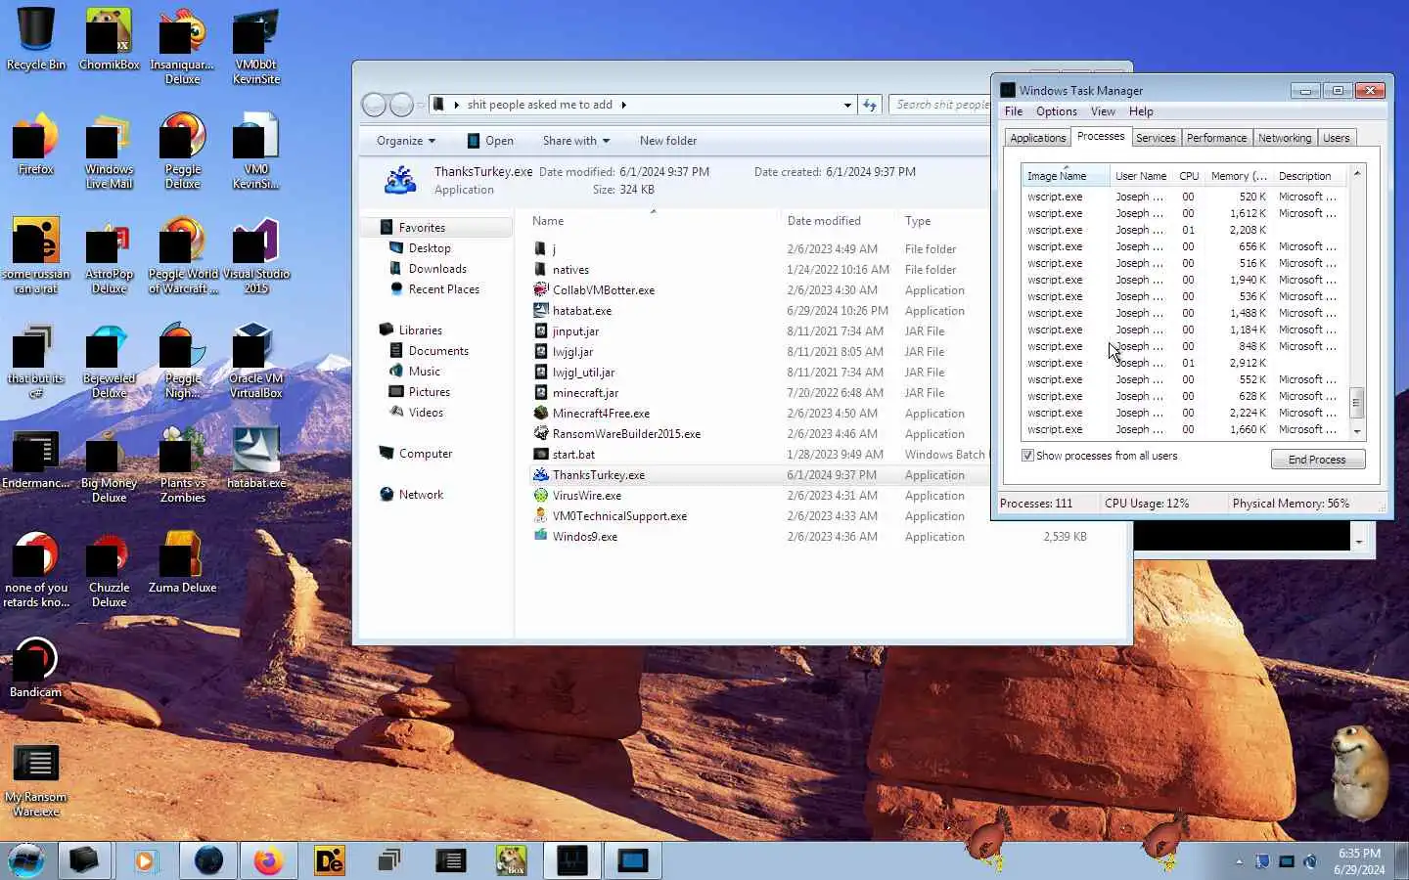Click the Explorer back arrow button
The width and height of the screenshot is (1409, 880).
374,105
